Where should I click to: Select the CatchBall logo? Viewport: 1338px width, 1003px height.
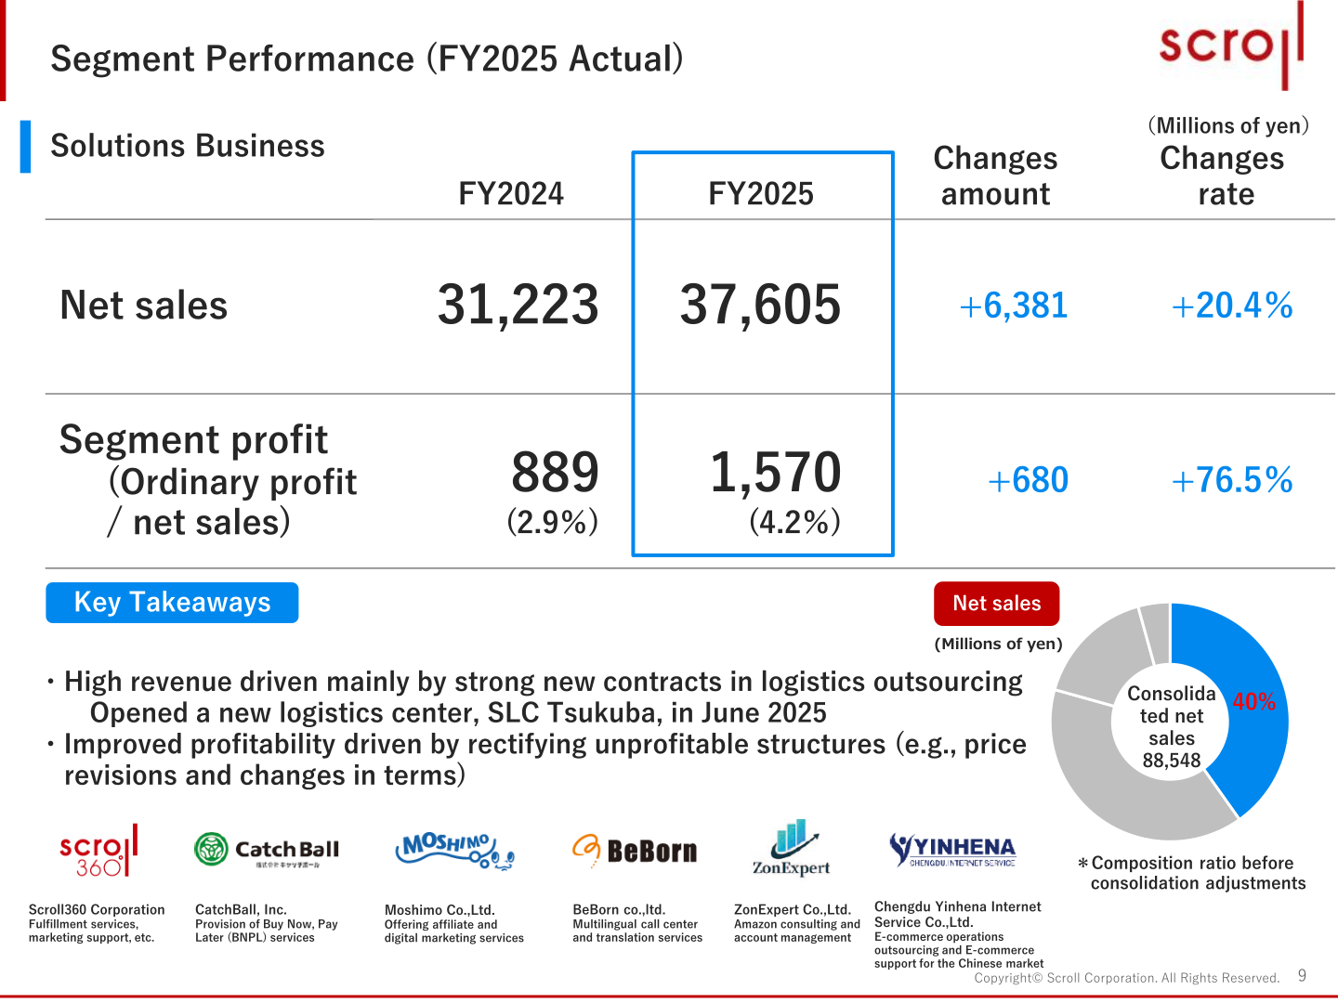[267, 850]
